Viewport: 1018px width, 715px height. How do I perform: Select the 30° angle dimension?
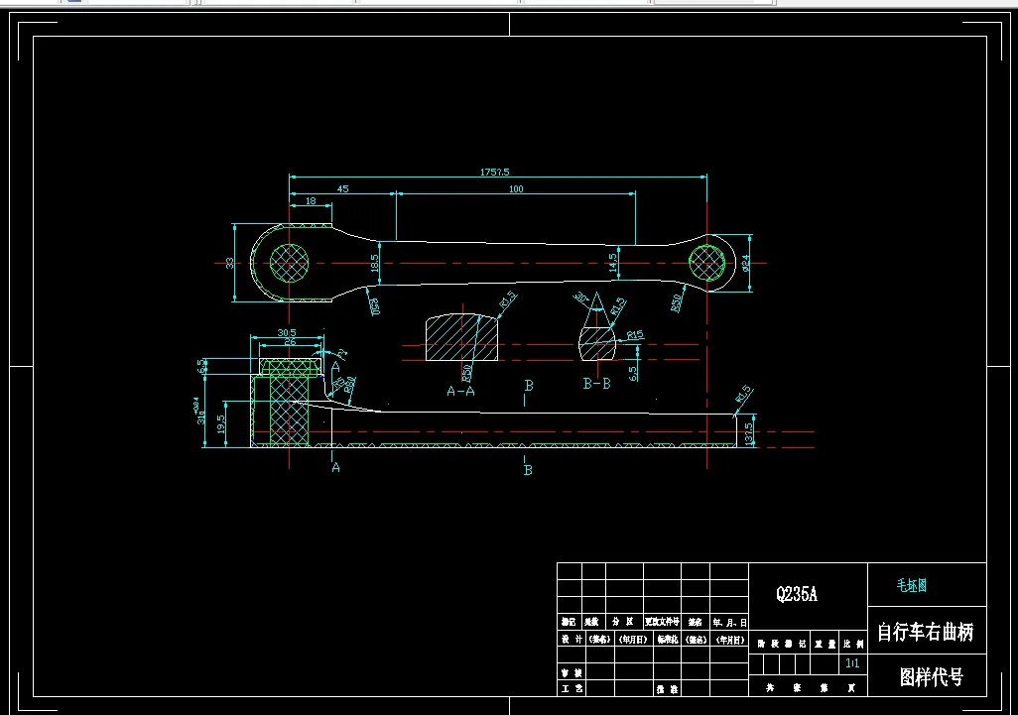tap(580, 298)
